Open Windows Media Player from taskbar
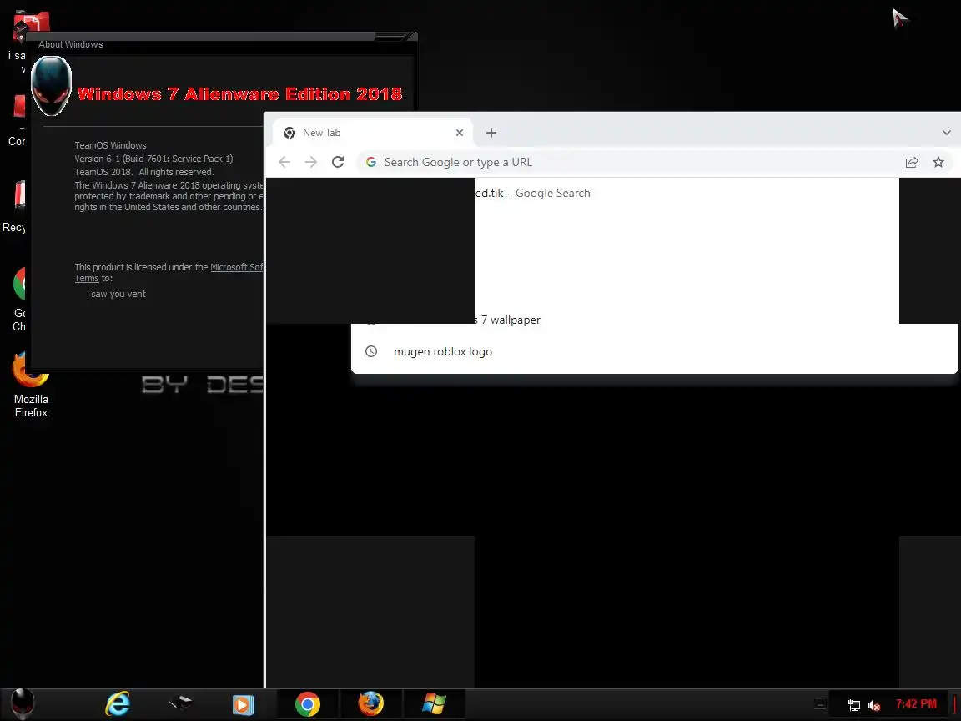The image size is (961, 721). click(243, 704)
